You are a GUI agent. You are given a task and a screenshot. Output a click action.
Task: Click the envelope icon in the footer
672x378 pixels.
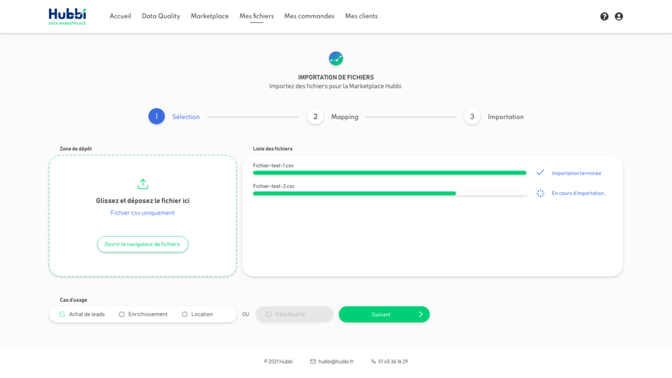click(313, 361)
